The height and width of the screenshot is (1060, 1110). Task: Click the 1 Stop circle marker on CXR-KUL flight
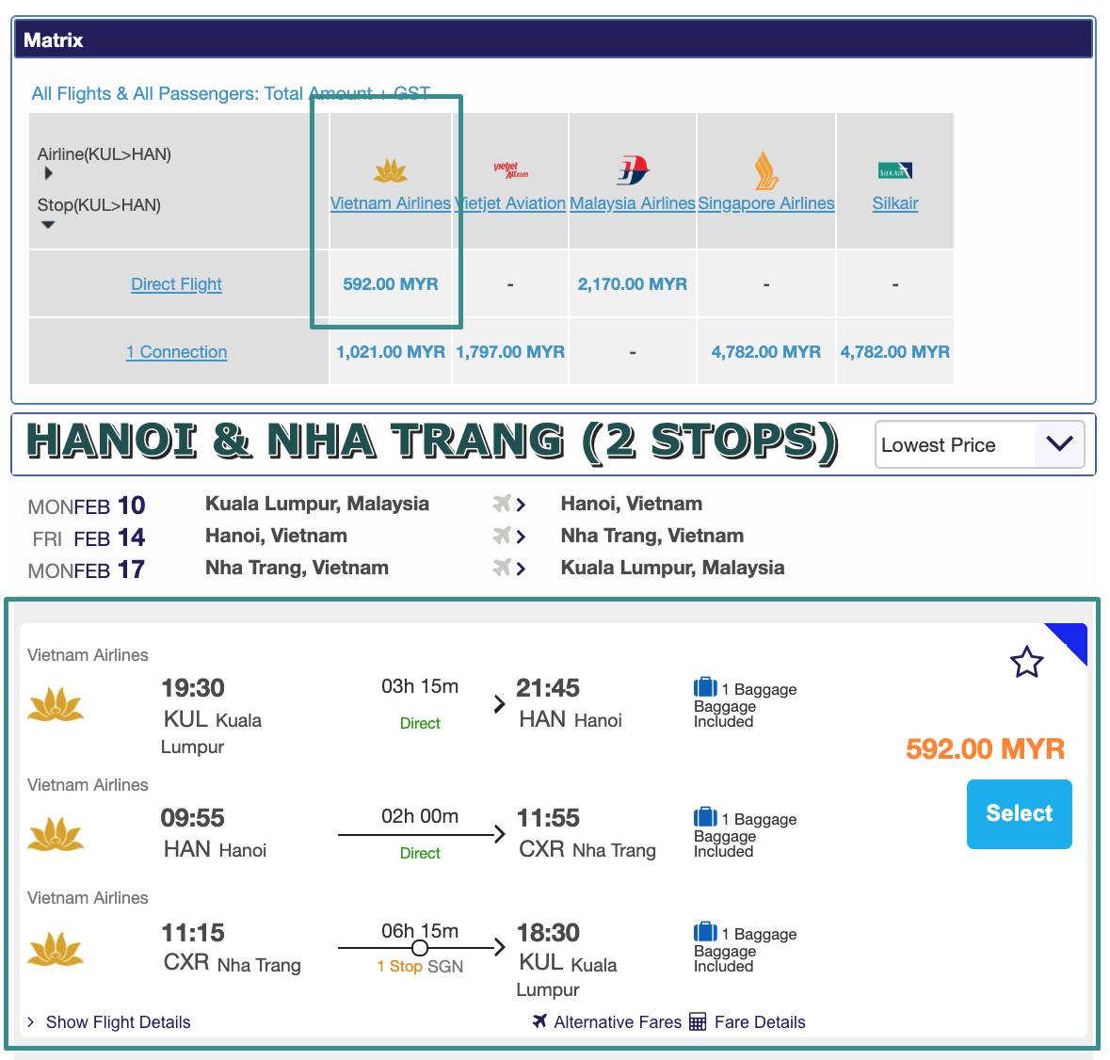(x=420, y=948)
